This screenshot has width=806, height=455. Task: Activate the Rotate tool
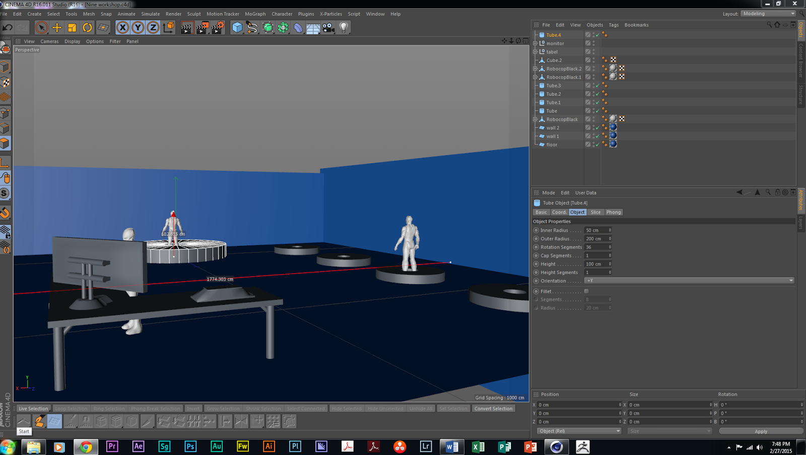coord(87,28)
